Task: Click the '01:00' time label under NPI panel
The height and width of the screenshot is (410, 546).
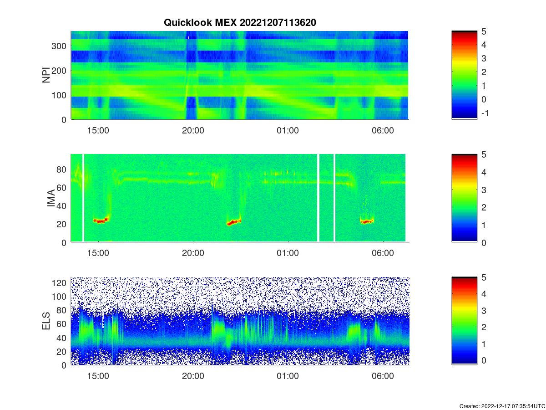Action: (x=288, y=130)
